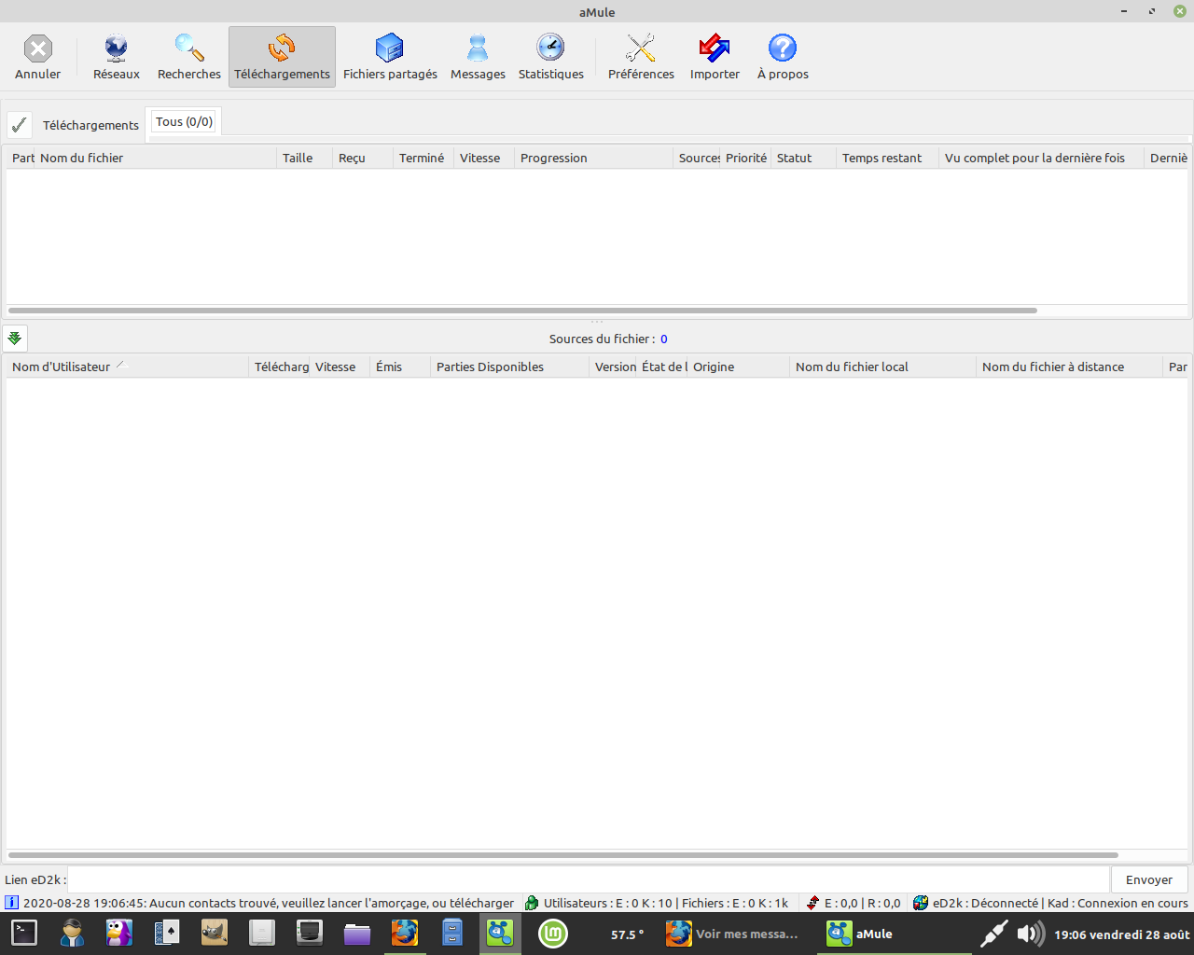Screen dimensions: 1194x955
Task: Open the Messages page
Action: click(478, 57)
